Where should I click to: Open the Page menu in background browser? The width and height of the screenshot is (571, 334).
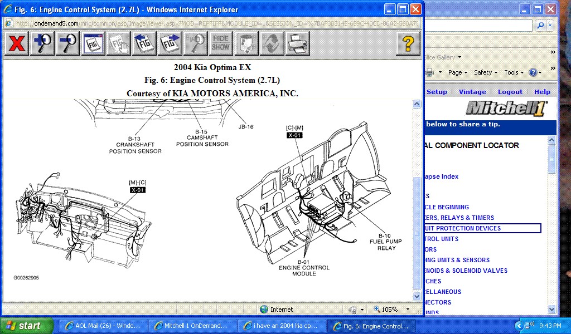click(x=457, y=72)
